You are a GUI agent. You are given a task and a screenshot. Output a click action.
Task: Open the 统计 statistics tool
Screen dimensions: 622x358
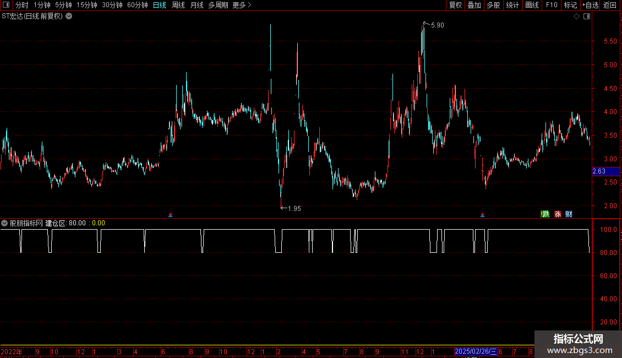coord(512,5)
